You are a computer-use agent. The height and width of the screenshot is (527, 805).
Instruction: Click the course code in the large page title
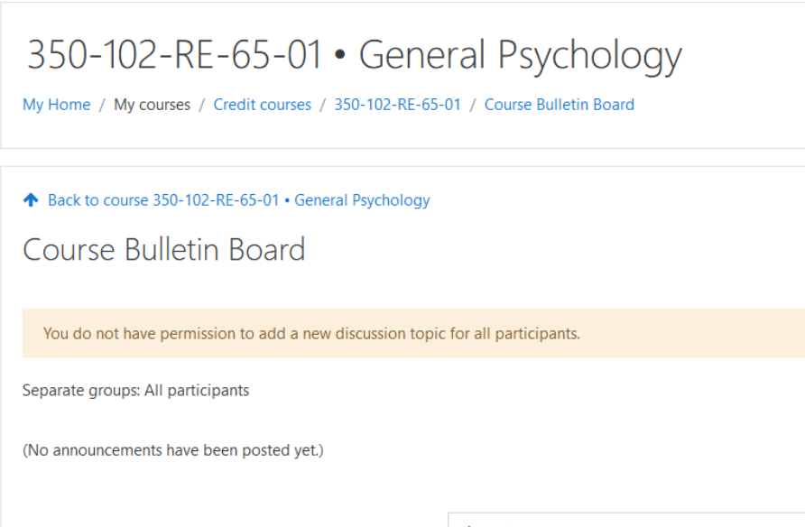coord(175,56)
